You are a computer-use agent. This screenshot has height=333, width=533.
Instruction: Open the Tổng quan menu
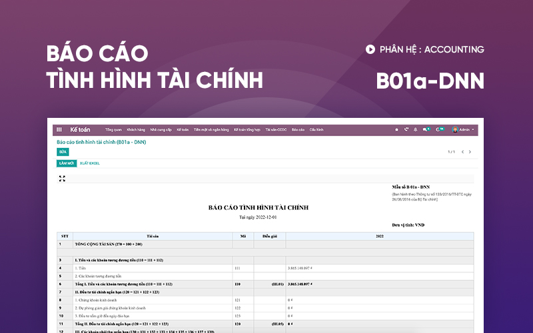coord(113,129)
